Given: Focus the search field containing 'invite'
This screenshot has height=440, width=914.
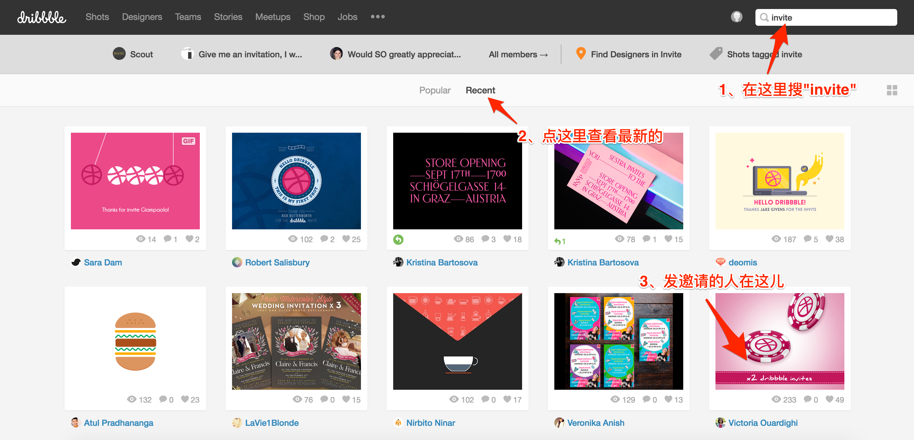Looking at the screenshot, I should point(826,17).
